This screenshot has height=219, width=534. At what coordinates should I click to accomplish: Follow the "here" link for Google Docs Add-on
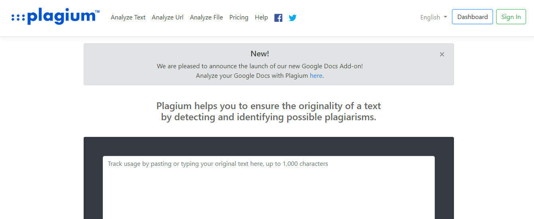click(316, 75)
